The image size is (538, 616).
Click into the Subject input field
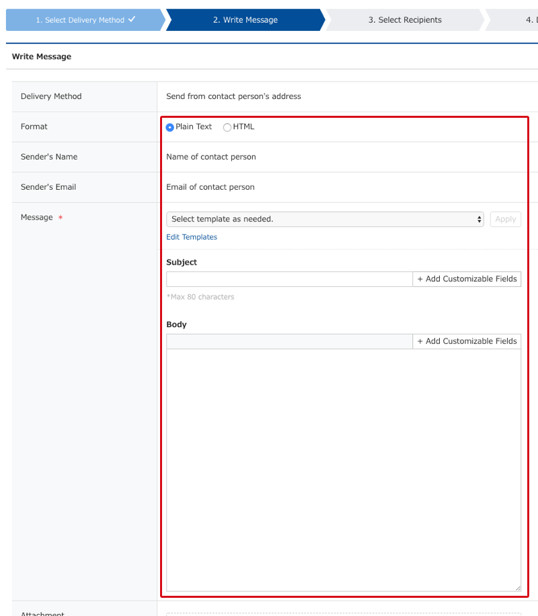[x=289, y=279]
